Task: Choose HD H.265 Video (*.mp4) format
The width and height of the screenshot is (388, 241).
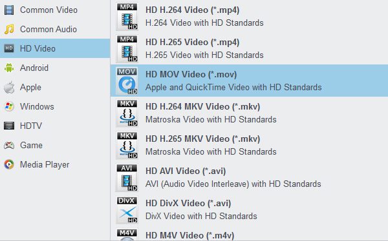Action: coord(249,48)
